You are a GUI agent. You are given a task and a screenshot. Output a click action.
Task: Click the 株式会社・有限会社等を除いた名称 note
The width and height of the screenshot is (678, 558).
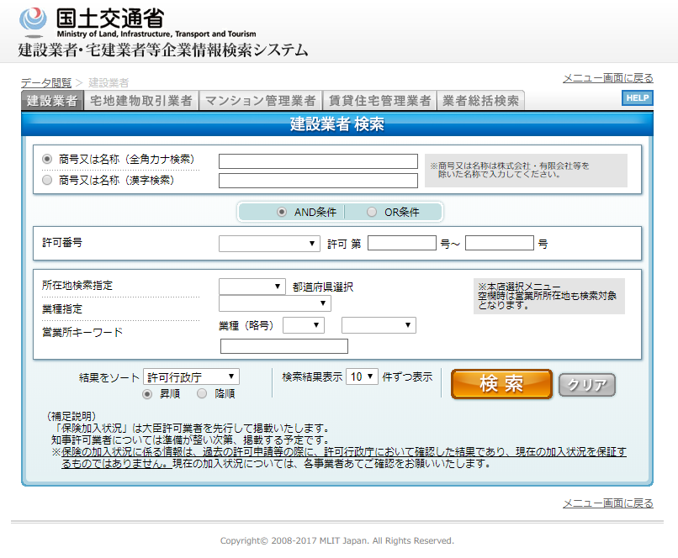[x=511, y=170]
